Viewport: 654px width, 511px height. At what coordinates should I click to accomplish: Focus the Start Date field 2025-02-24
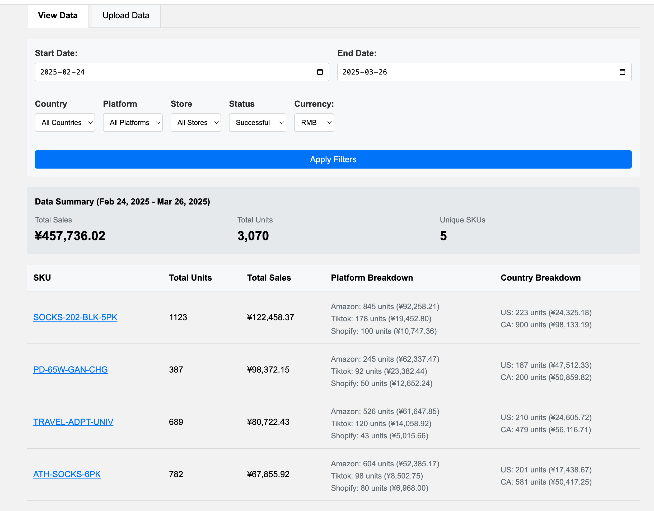[x=182, y=72]
